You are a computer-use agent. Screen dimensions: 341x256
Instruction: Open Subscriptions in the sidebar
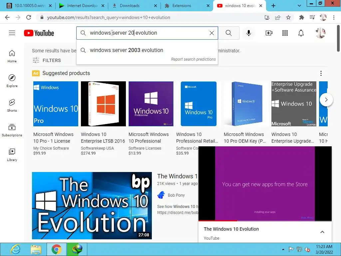click(12, 130)
